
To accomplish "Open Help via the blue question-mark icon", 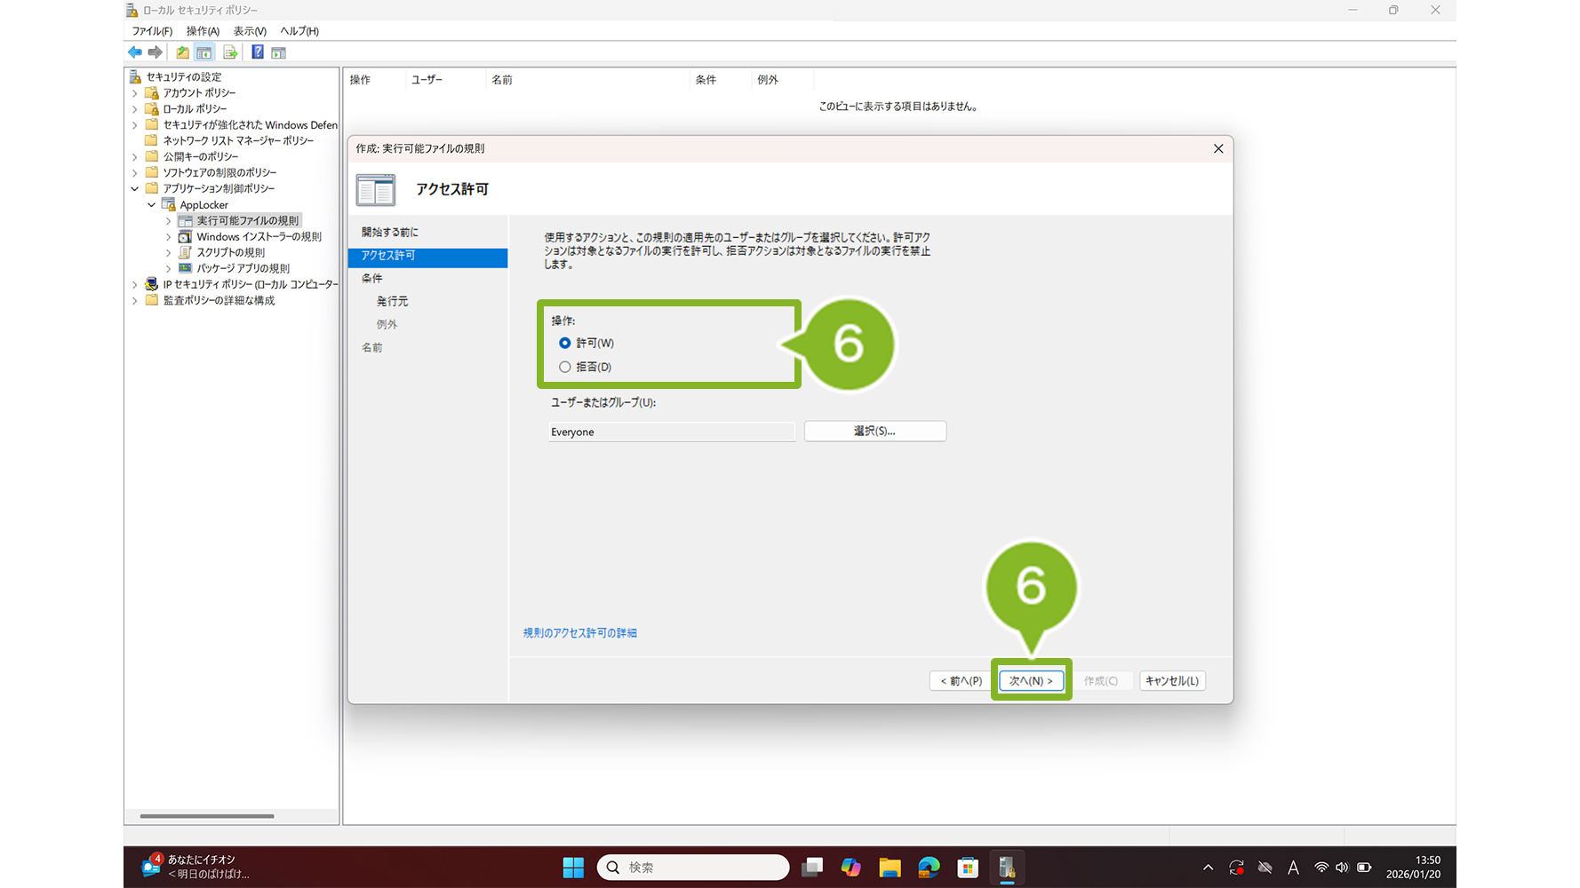I will (x=257, y=52).
